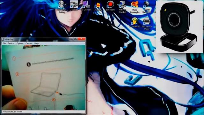Click the webcam video preview in VideoCap
204x115 pixels.
pyautogui.click(x=43, y=78)
